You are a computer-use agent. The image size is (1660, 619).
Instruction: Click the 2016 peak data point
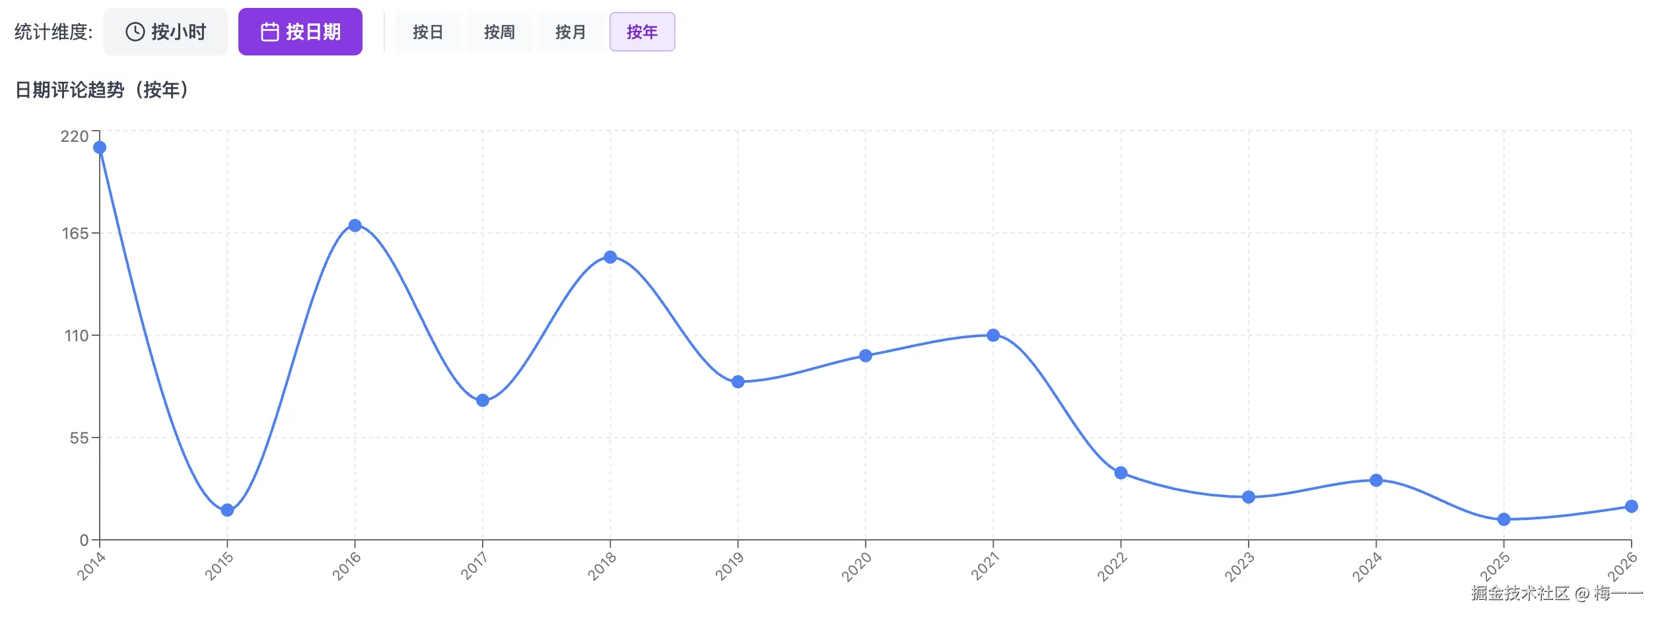[x=355, y=225]
